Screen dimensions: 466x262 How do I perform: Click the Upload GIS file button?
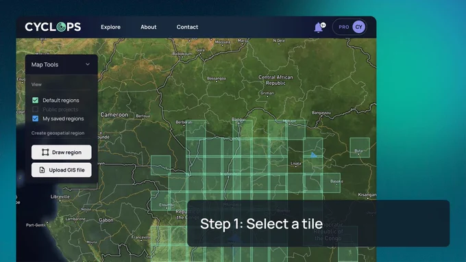(62, 170)
